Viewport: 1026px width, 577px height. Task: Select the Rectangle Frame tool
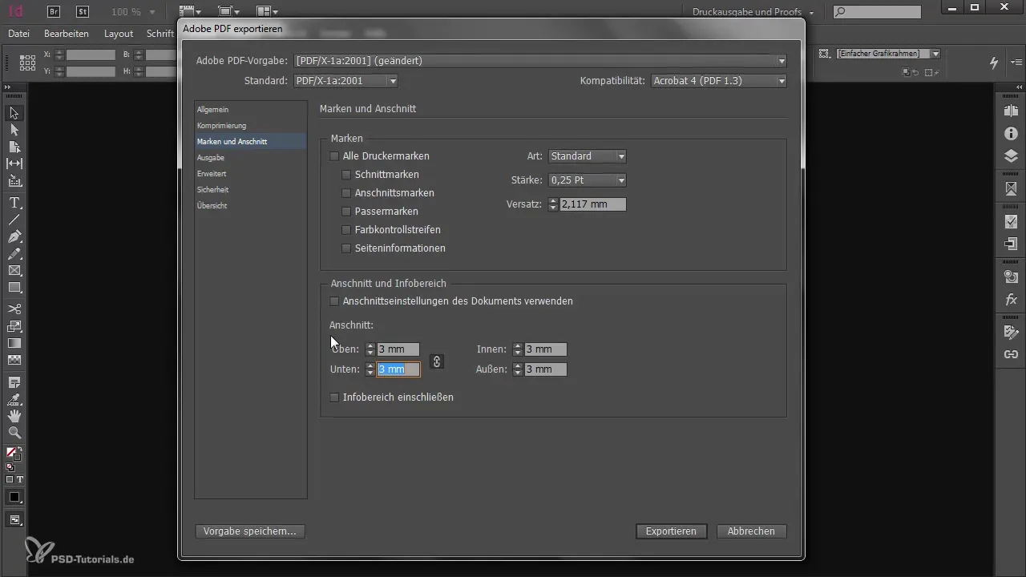[14, 270]
